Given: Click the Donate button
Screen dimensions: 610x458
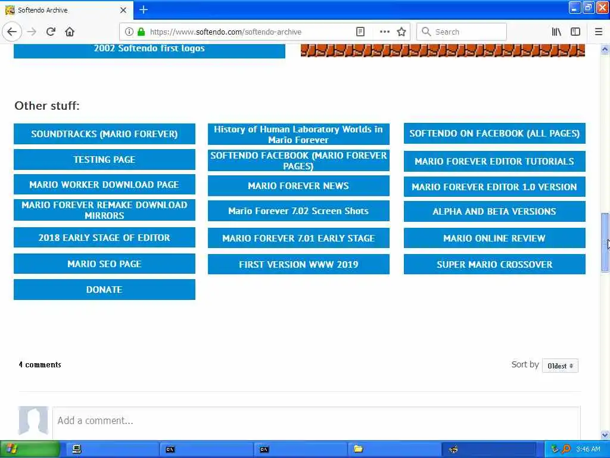Looking at the screenshot, I should [x=104, y=289].
